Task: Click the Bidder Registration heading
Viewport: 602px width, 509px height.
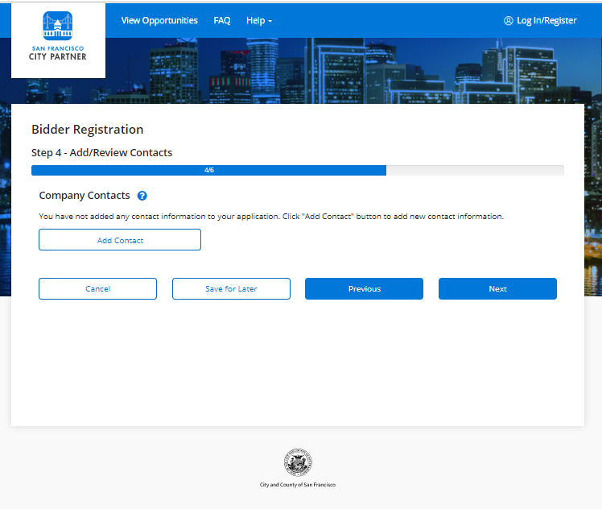Action: pyautogui.click(x=87, y=130)
